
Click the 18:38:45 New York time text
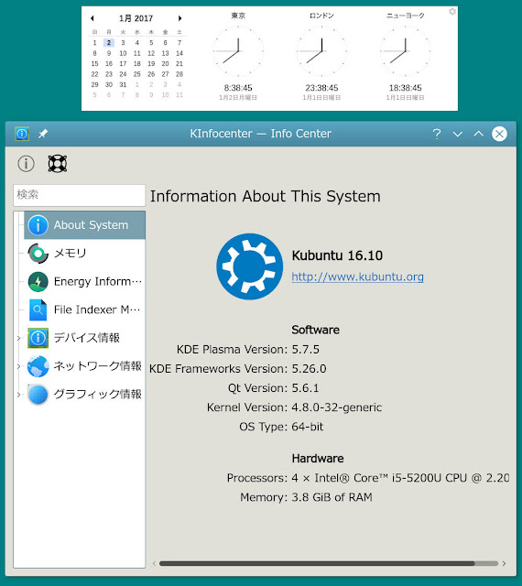(x=406, y=88)
